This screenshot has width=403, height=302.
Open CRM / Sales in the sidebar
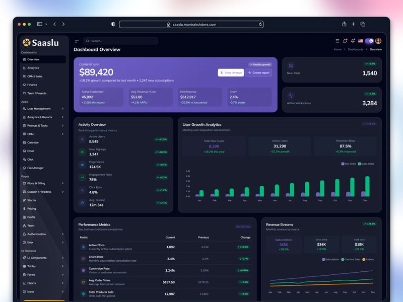tap(43, 77)
